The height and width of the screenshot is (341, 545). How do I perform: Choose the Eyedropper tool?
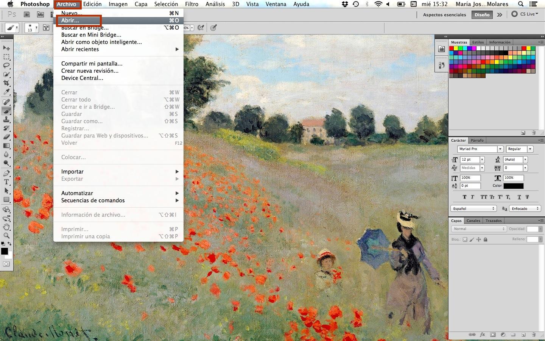click(6, 92)
